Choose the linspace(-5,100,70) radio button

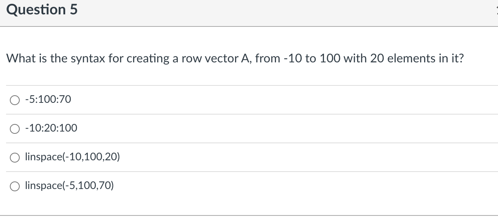(15, 186)
